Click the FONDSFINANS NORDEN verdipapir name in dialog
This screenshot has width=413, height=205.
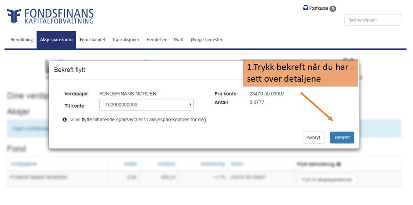click(x=128, y=94)
